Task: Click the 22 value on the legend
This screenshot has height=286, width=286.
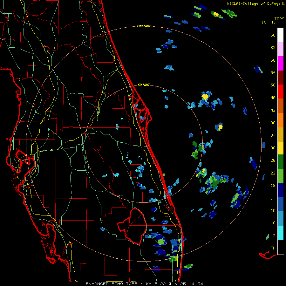Action: click(x=273, y=173)
